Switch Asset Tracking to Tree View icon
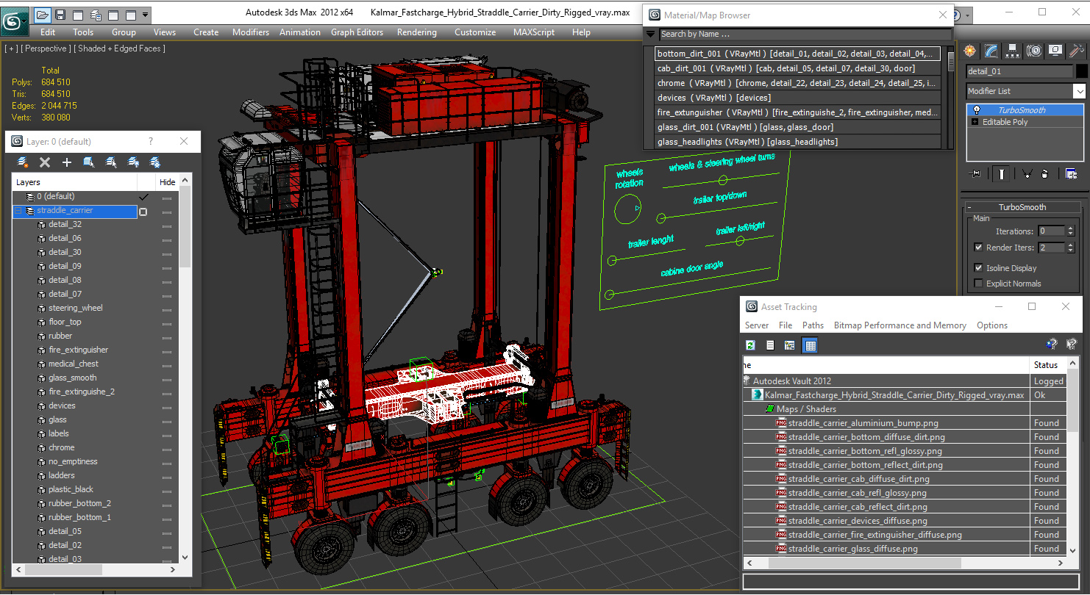 [790, 345]
